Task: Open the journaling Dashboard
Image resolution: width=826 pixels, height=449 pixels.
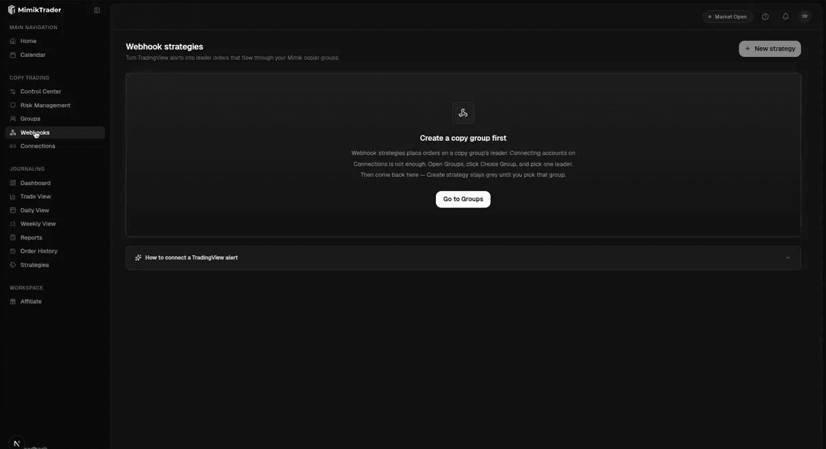Action: pos(56,183)
